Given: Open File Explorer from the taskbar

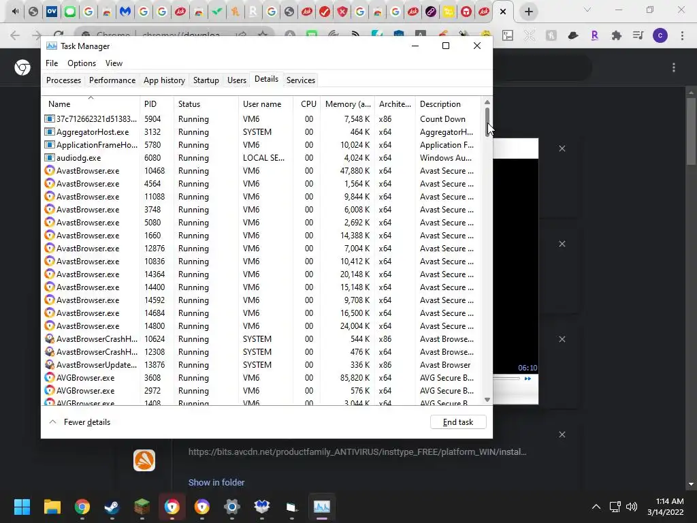Looking at the screenshot, I should coord(52,507).
